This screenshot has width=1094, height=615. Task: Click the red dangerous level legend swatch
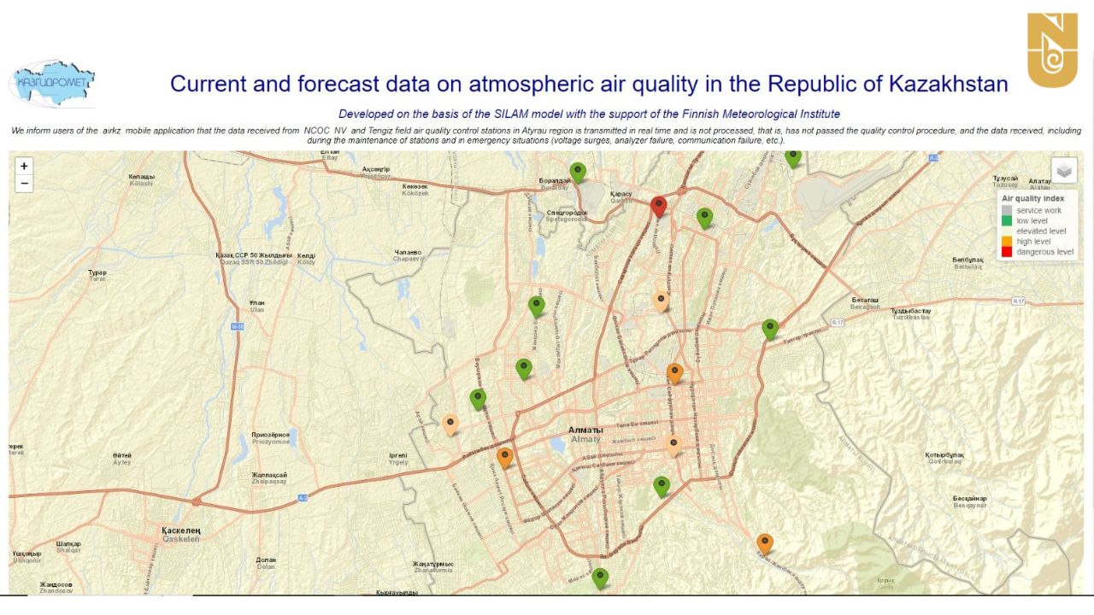coord(1007,252)
